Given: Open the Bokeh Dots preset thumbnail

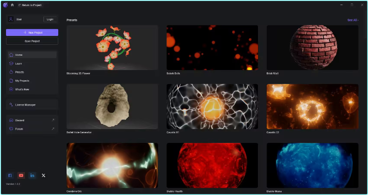Looking at the screenshot, I should point(212,48).
